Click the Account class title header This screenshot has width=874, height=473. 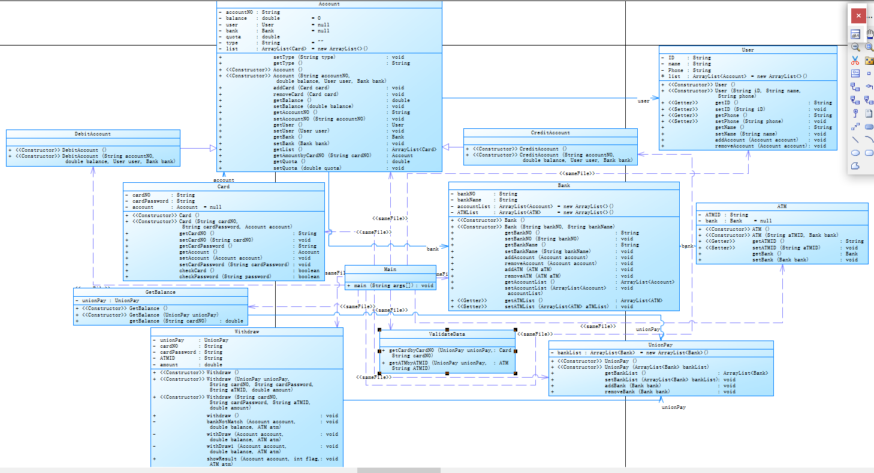click(x=329, y=4)
